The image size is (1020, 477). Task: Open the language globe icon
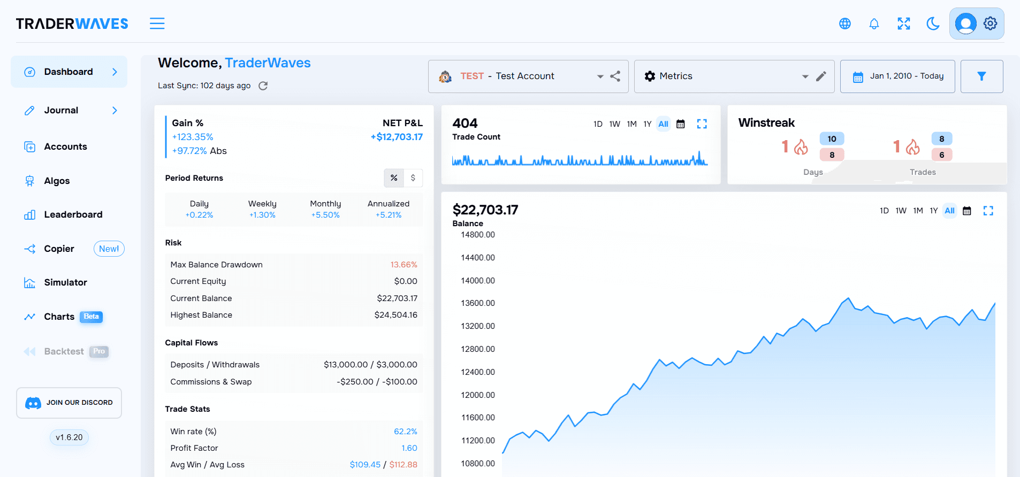coord(845,24)
